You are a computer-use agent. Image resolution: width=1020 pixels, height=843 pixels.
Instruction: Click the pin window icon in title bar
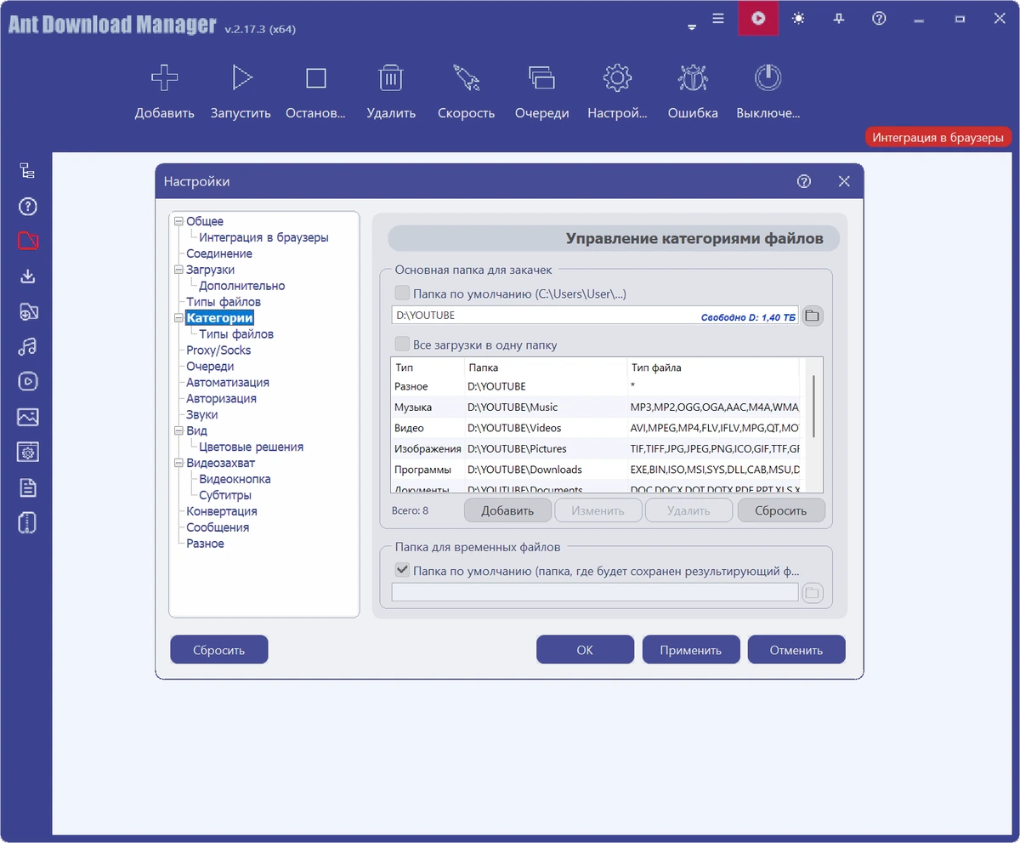pos(839,18)
